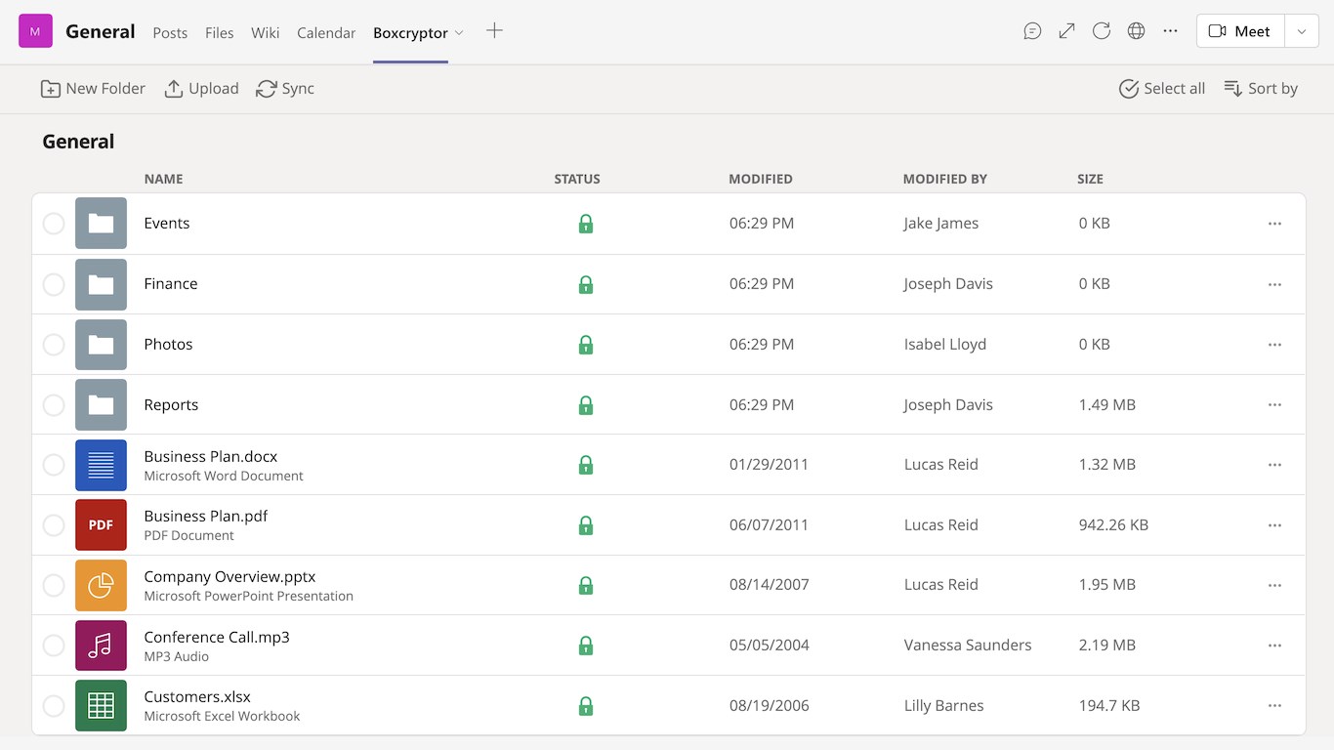Switch to the Calendar tab
1334x750 pixels.
[326, 32]
